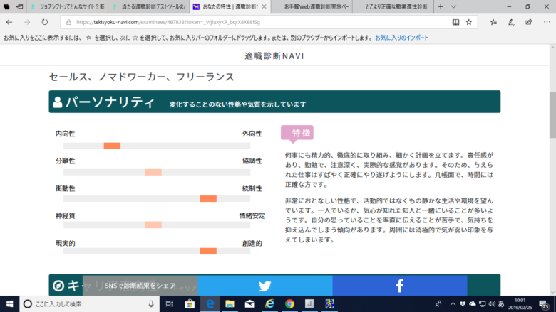Open the notification action center
Screen dimensions: 556x312
click(544, 304)
